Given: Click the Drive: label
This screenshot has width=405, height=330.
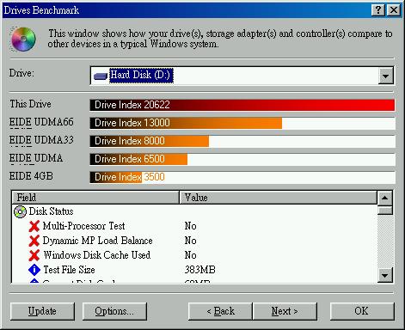Looking at the screenshot, I should tap(21, 73).
